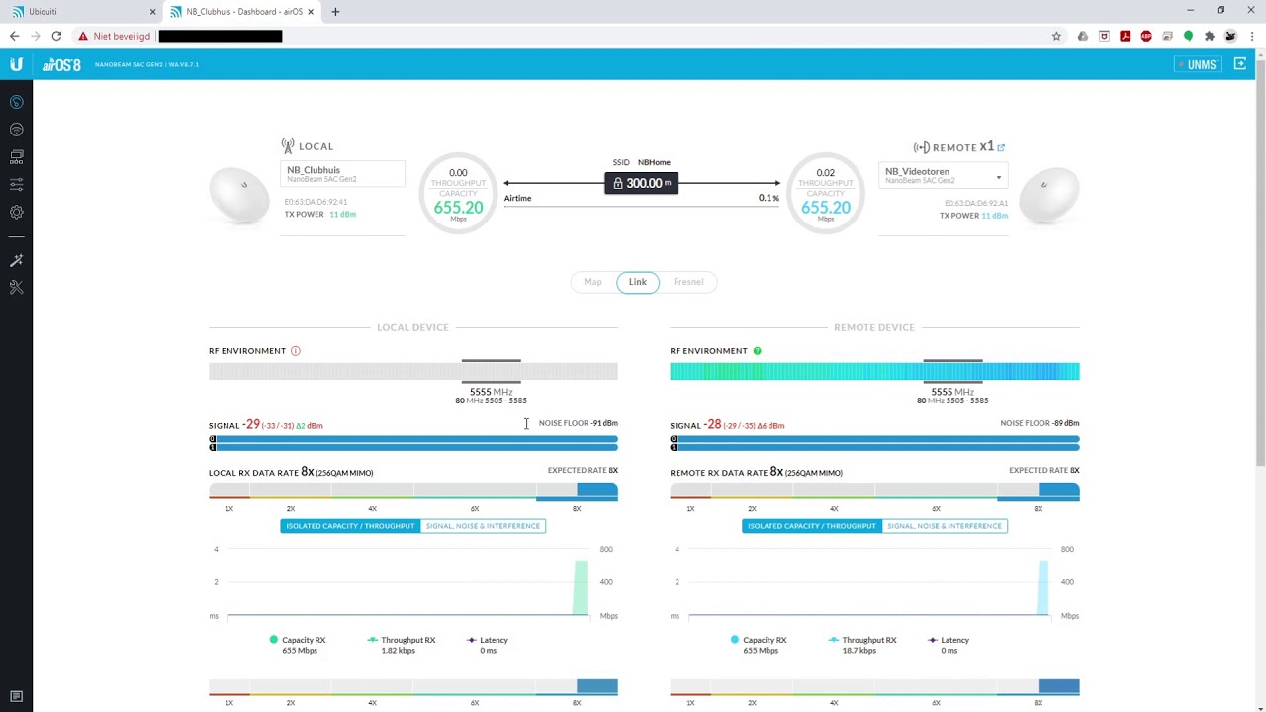
Task: Click the Chrome profile avatar
Action: tap(1230, 36)
